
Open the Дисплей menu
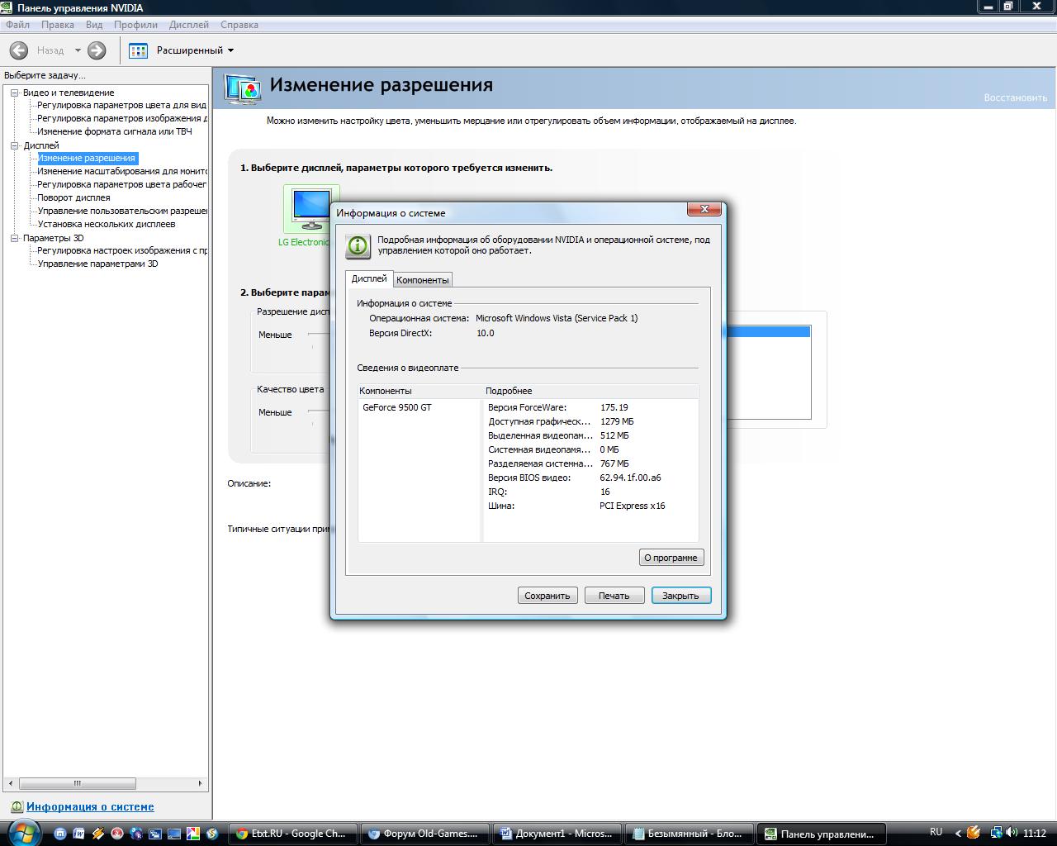[188, 25]
